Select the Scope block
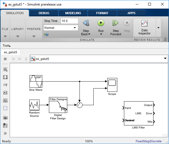This screenshot has width=169, height=144. pyautogui.click(x=112, y=85)
